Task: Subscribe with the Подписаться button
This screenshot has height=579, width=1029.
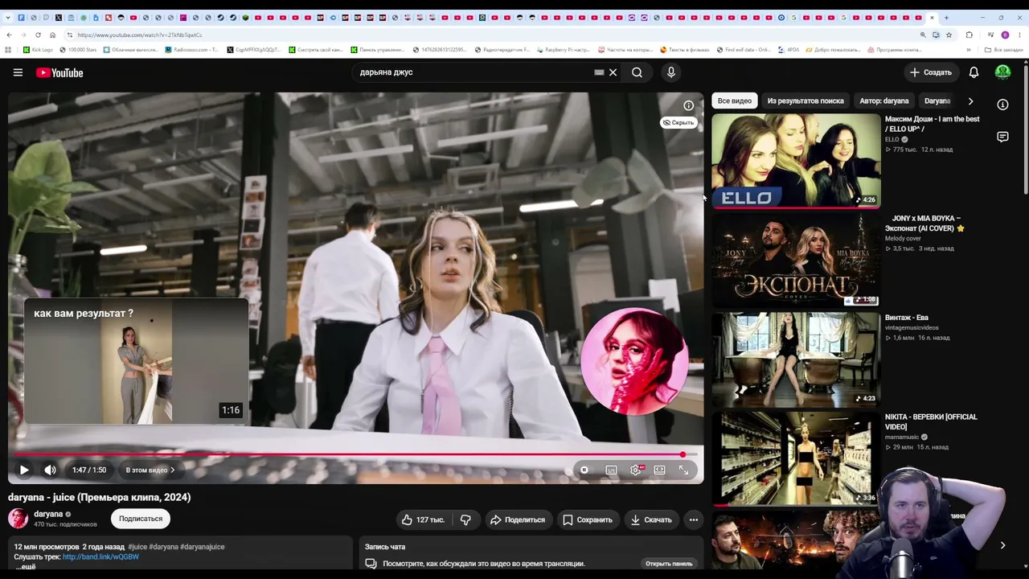Action: [x=141, y=519]
